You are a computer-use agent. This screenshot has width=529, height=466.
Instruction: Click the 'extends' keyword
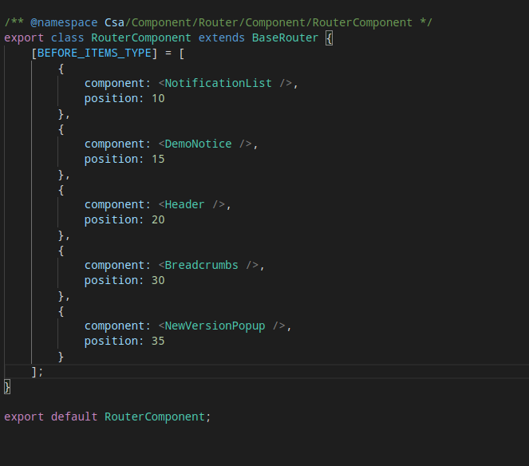pos(221,38)
